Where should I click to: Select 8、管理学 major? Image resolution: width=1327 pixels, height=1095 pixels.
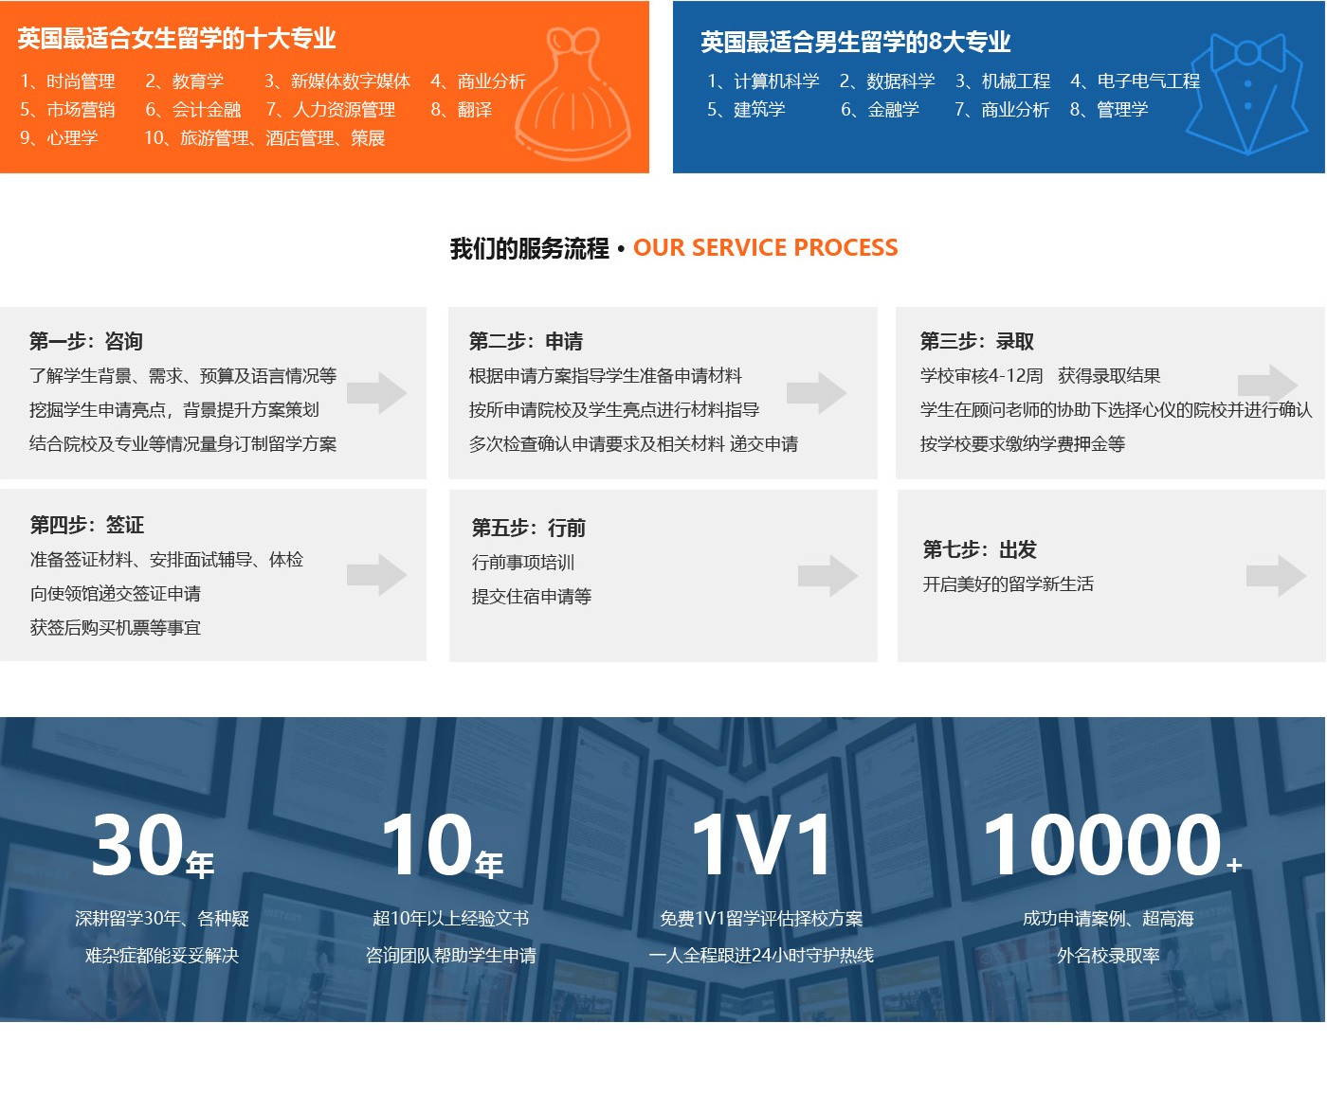[x=1109, y=110]
